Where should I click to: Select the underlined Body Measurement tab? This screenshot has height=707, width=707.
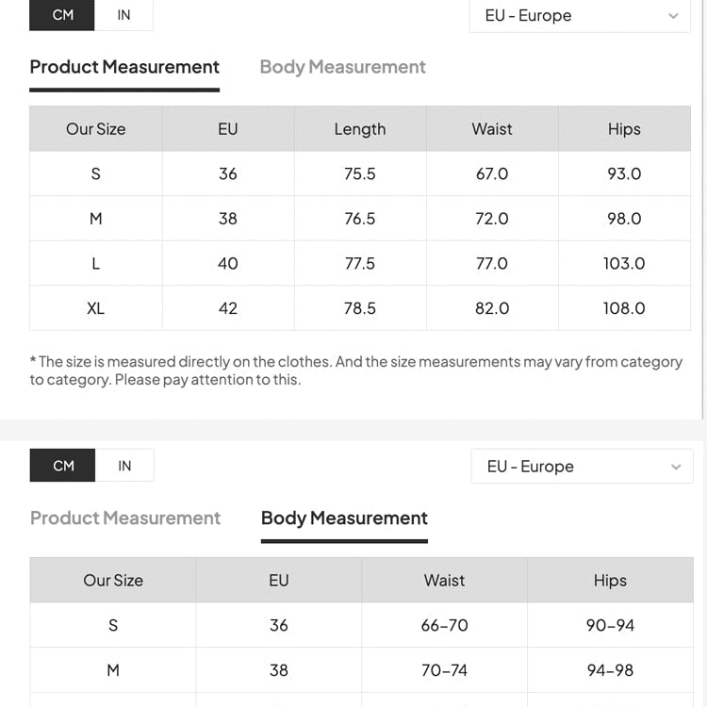(x=344, y=518)
